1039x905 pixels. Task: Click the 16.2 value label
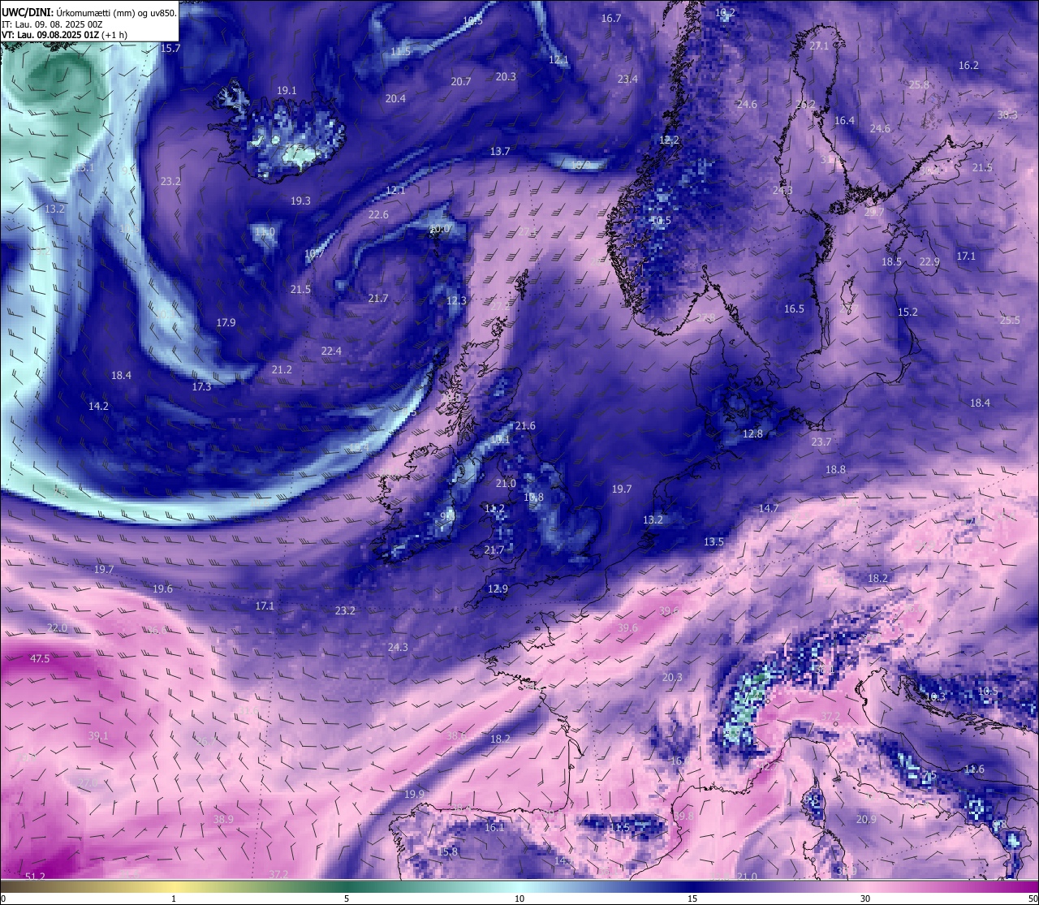pyautogui.click(x=968, y=65)
